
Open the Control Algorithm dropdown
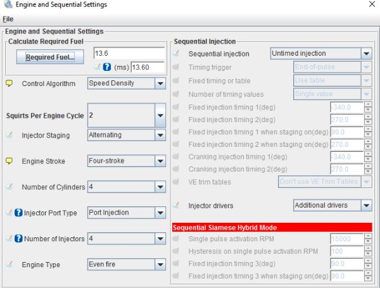pyautogui.click(x=126, y=83)
